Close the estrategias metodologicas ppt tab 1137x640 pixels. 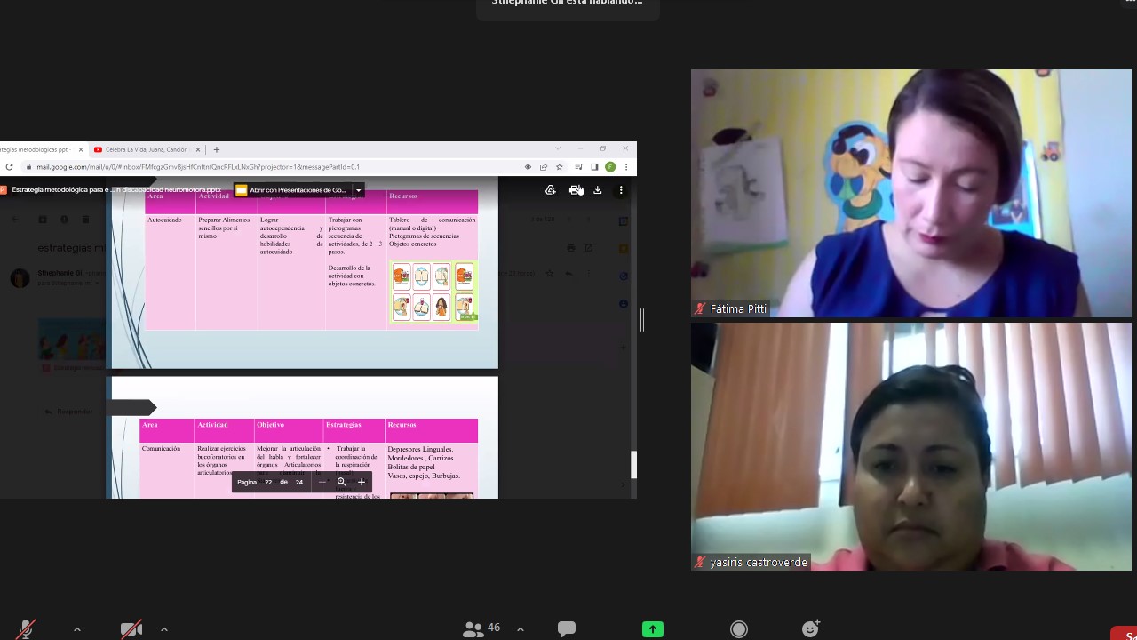click(81, 149)
